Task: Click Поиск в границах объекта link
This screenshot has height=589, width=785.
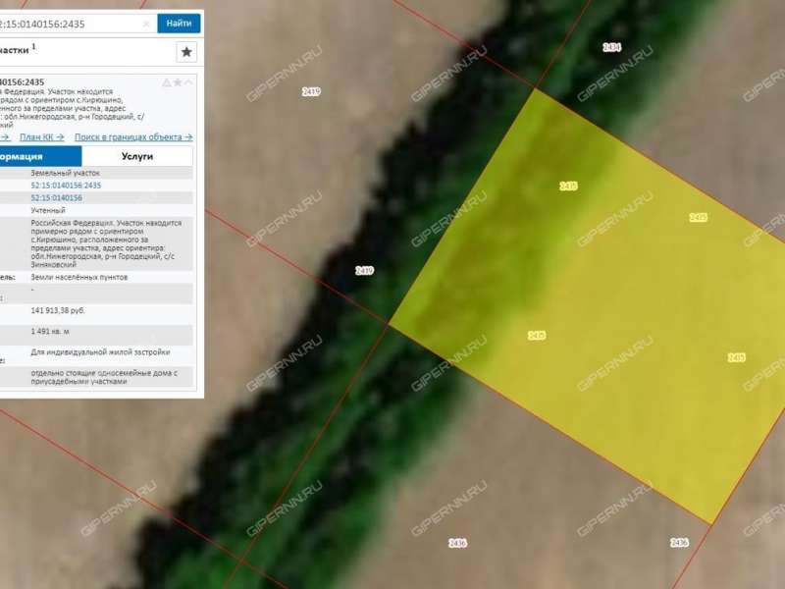Action: (x=133, y=137)
